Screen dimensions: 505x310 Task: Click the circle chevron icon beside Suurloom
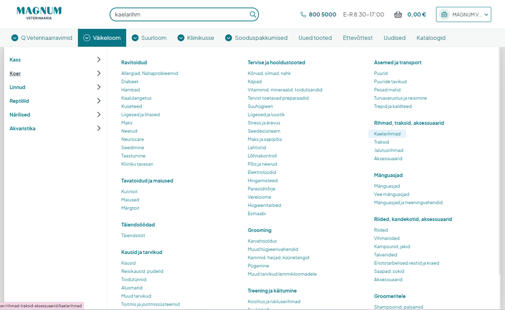pyautogui.click(x=135, y=38)
